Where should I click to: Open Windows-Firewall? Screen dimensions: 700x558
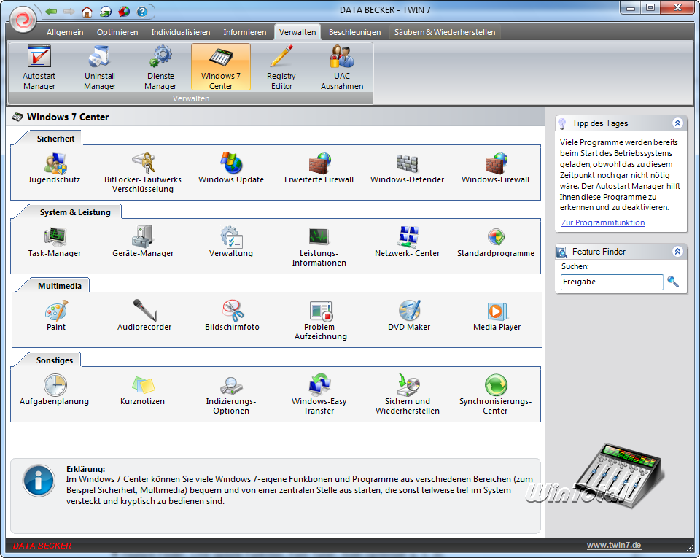coord(496,168)
